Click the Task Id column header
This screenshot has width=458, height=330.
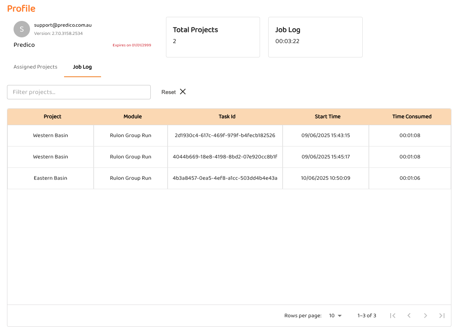click(x=227, y=117)
